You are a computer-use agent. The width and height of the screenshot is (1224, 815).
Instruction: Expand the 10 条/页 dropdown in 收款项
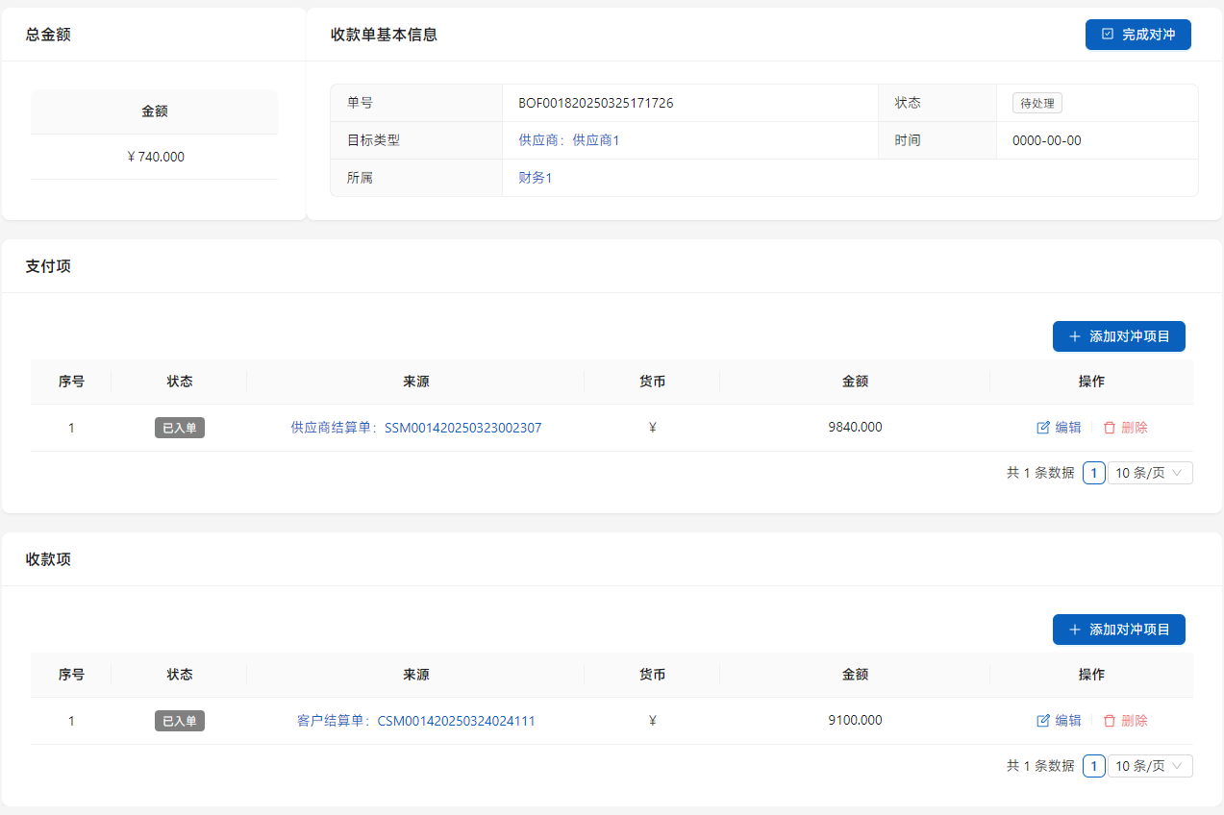[1150, 766]
